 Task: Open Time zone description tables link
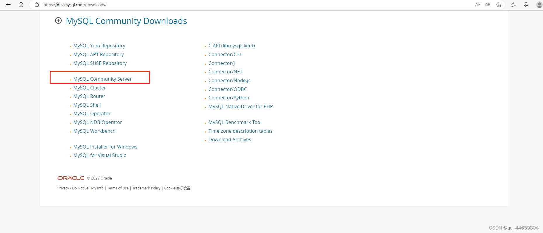point(241,131)
